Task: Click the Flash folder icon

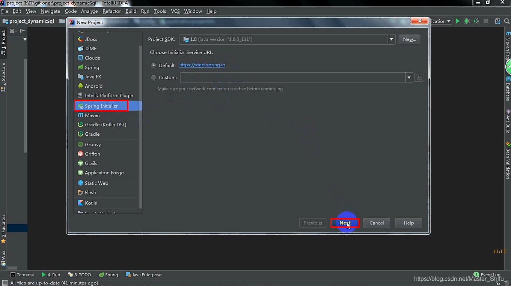Action: [80, 192]
